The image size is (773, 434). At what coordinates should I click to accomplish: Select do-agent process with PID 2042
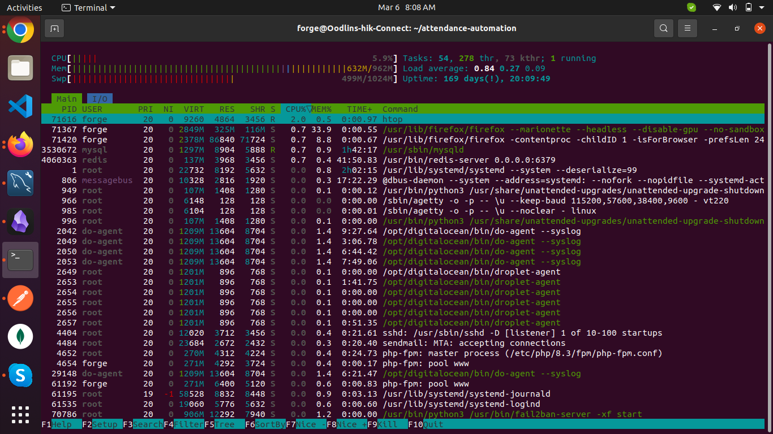pos(403,231)
